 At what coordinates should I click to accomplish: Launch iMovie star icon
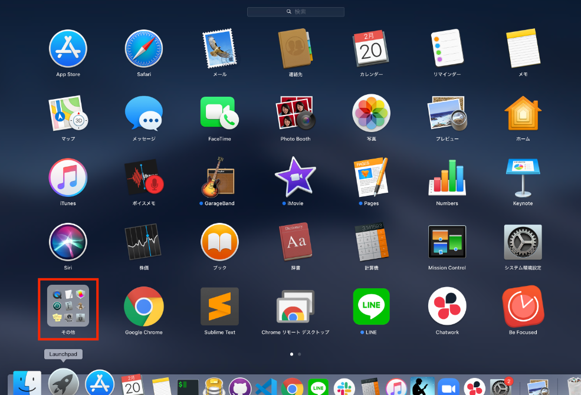tap(296, 177)
